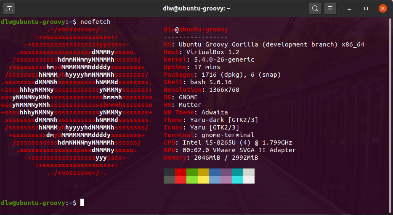Click the GPU line VMware SVGA II Adapter
This screenshot has width=393, height=215.
[230, 150]
